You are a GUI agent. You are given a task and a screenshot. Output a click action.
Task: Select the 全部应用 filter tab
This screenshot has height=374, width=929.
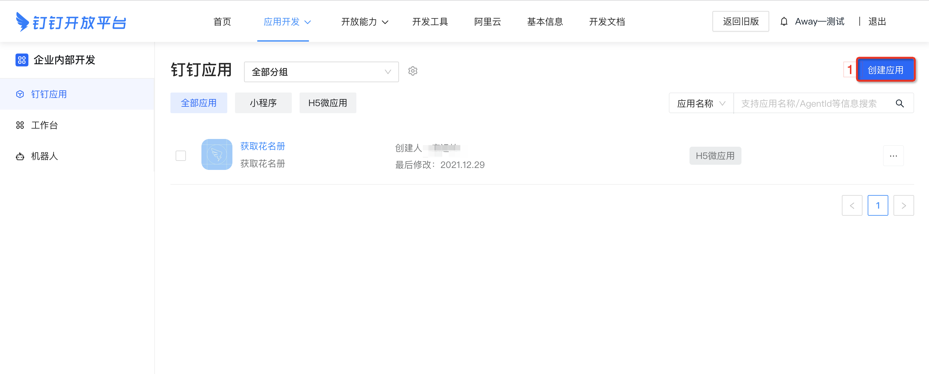pos(199,103)
